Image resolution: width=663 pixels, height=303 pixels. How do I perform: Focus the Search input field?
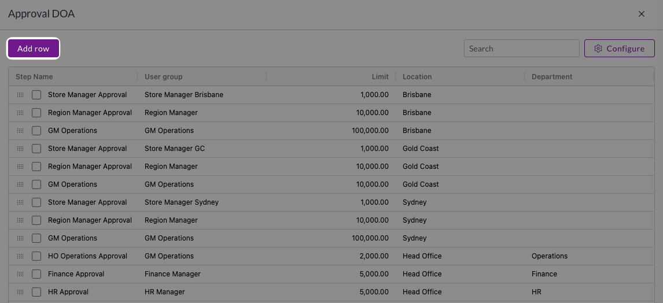point(521,49)
